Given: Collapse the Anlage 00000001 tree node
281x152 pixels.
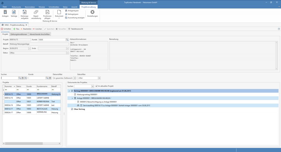Looking at the screenshot, I should click(x=72, y=98).
